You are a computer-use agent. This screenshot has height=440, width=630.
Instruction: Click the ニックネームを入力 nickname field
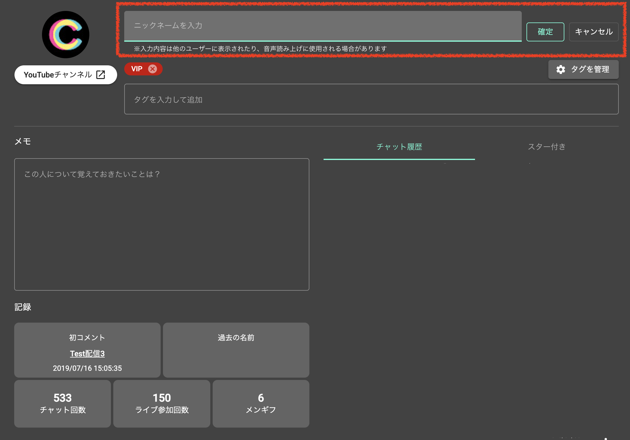(323, 26)
